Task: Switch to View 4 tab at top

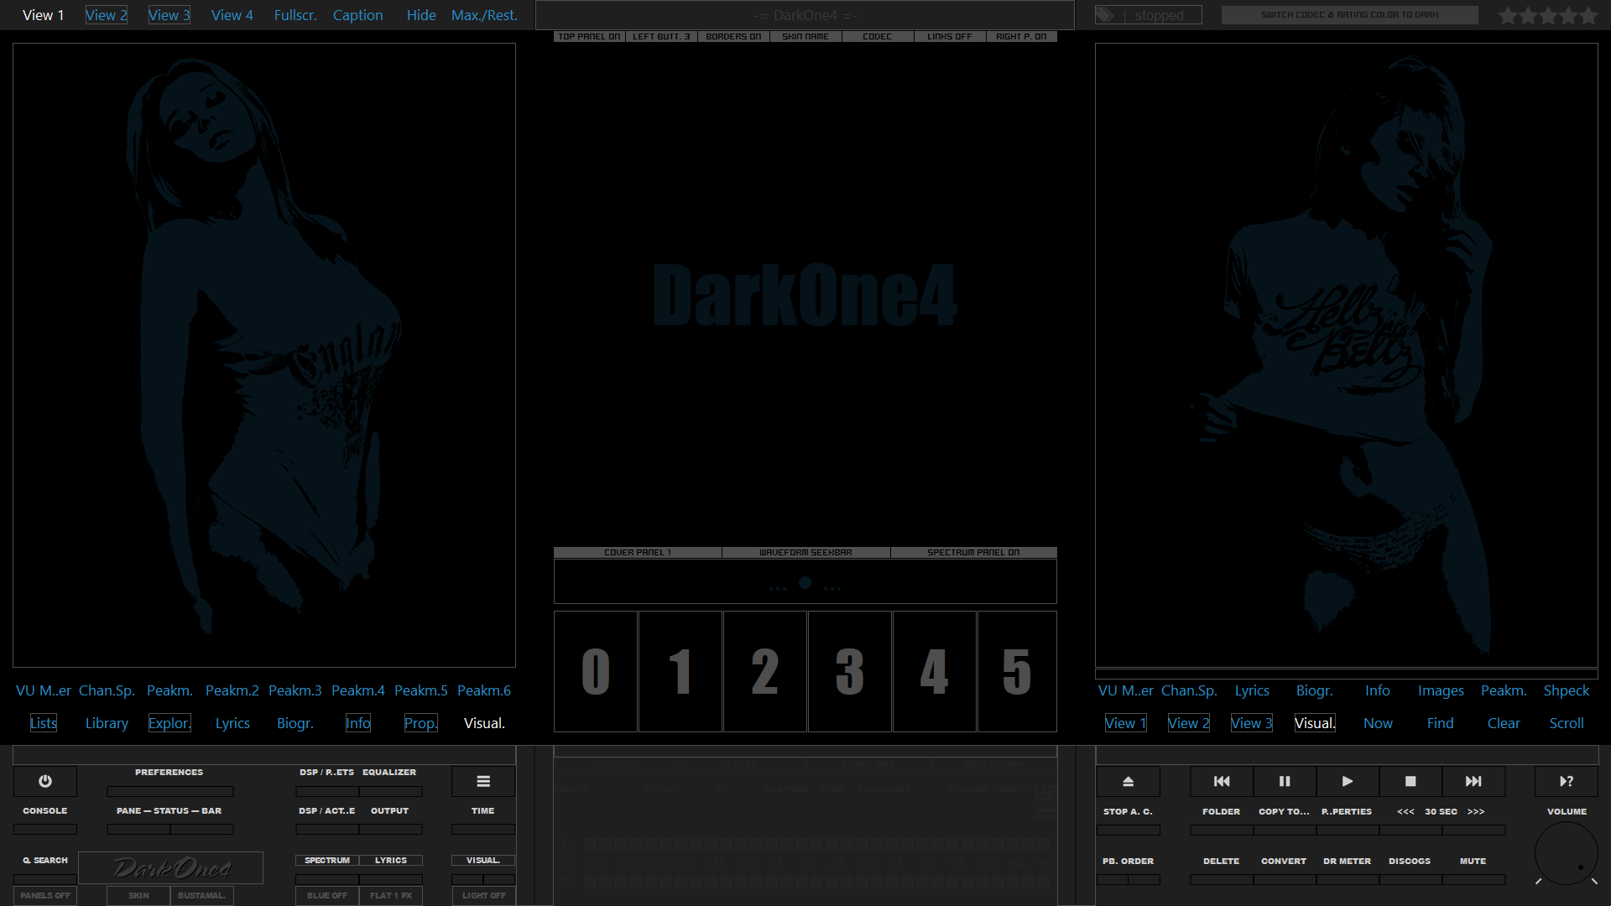Action: (232, 15)
